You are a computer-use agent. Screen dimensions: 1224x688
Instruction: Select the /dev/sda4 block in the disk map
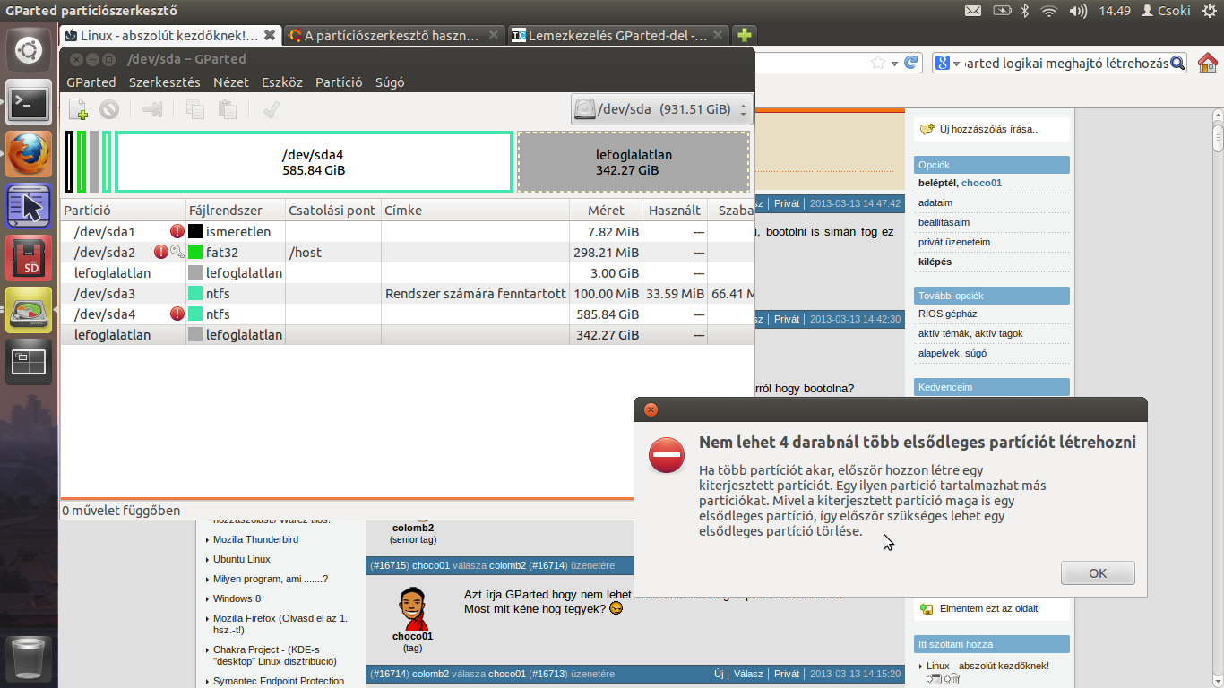pyautogui.click(x=314, y=162)
